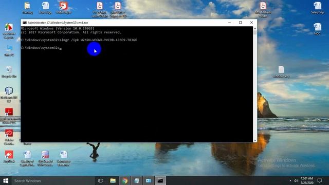Open the Consumer Behavior Word document

(x=63, y=159)
